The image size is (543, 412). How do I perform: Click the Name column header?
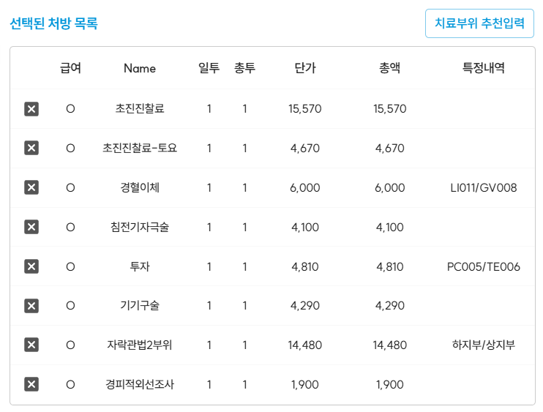pyautogui.click(x=140, y=68)
